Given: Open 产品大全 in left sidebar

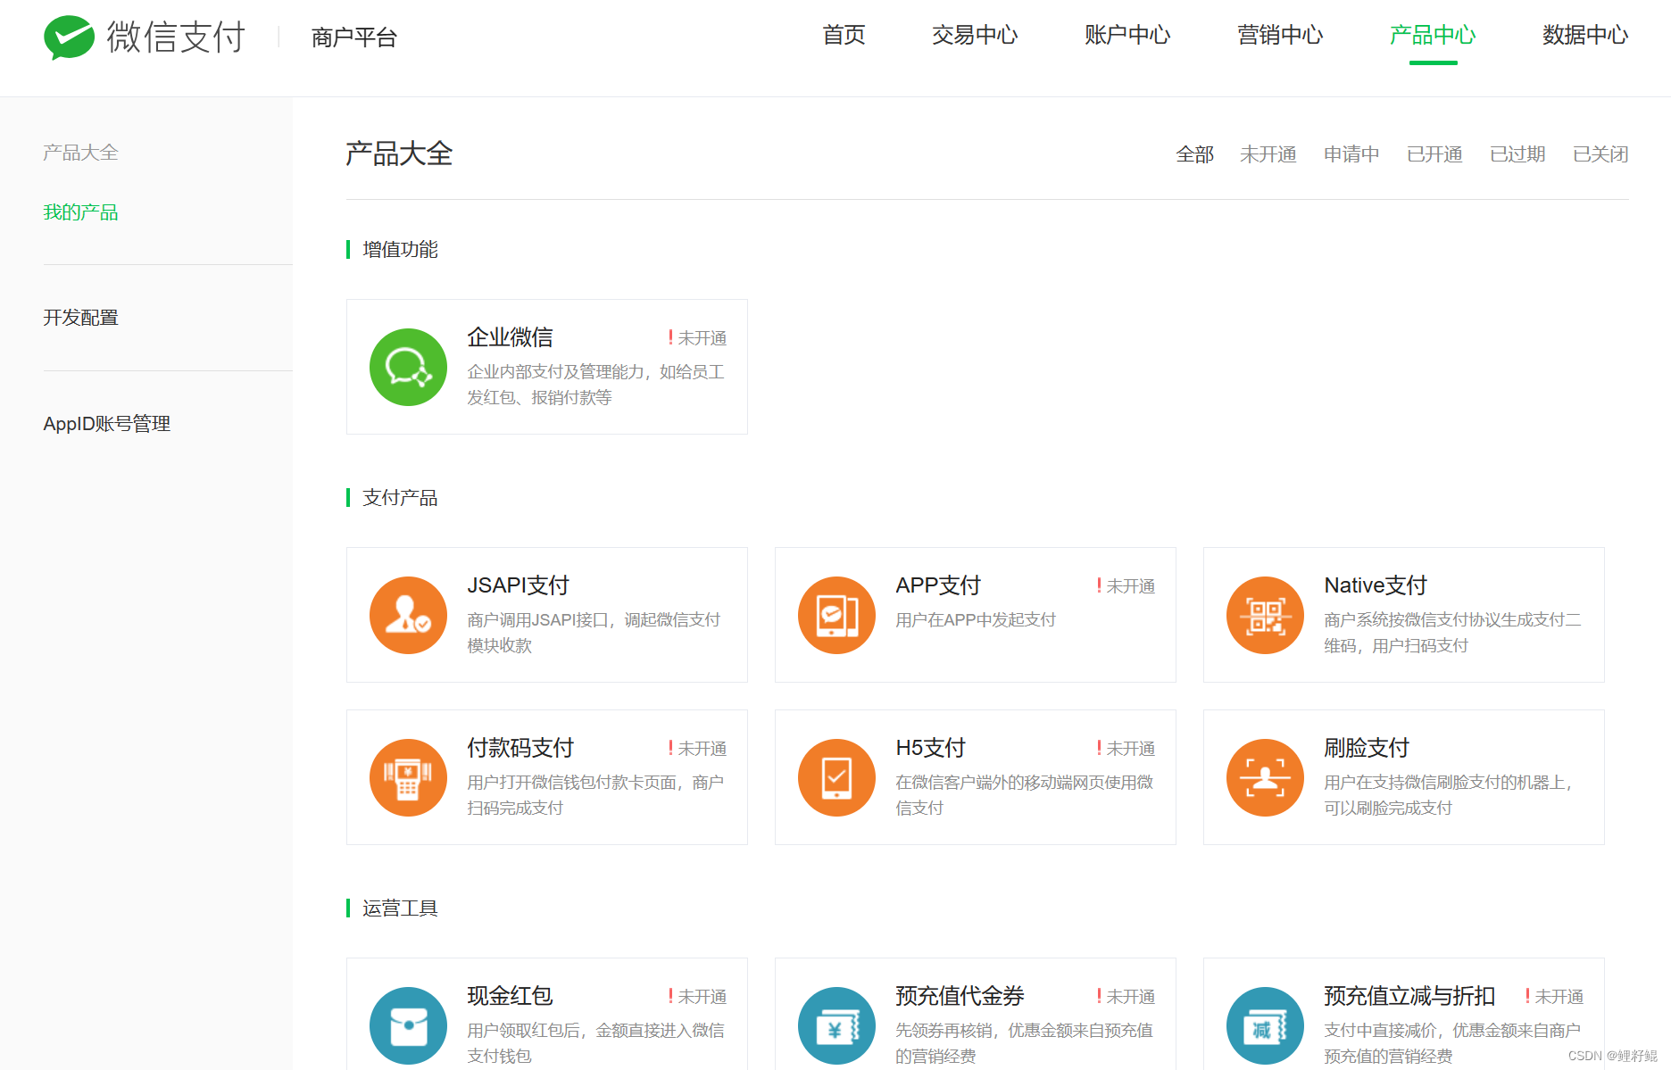Looking at the screenshot, I should [x=80, y=153].
